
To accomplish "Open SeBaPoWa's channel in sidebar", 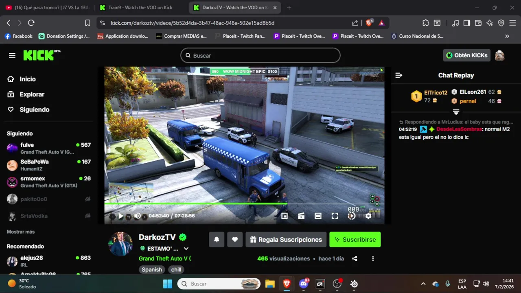I will point(49,165).
